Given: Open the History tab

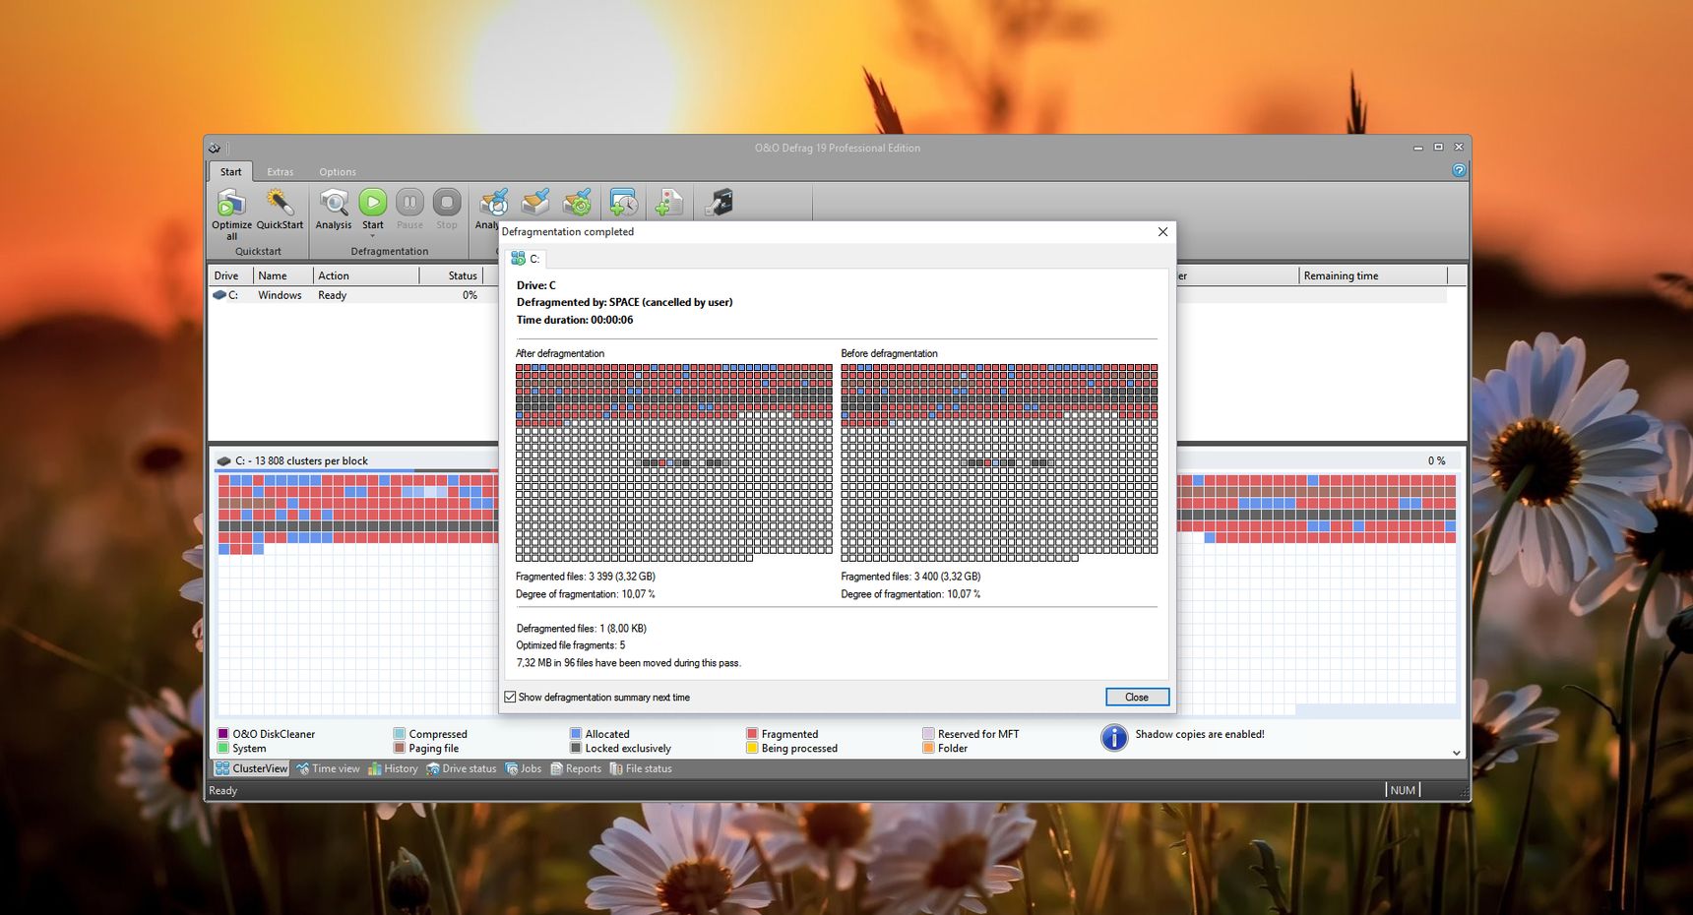Looking at the screenshot, I should point(393,768).
